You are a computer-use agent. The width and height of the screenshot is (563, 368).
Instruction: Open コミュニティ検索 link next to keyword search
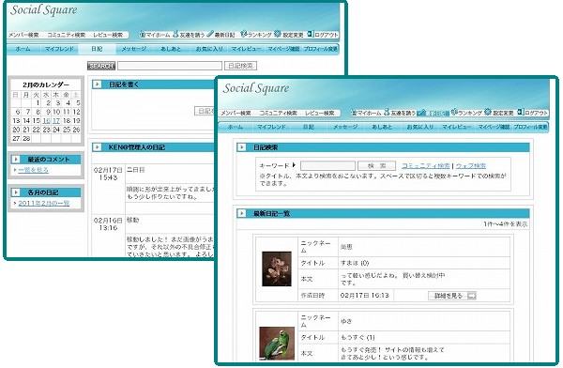tap(425, 165)
